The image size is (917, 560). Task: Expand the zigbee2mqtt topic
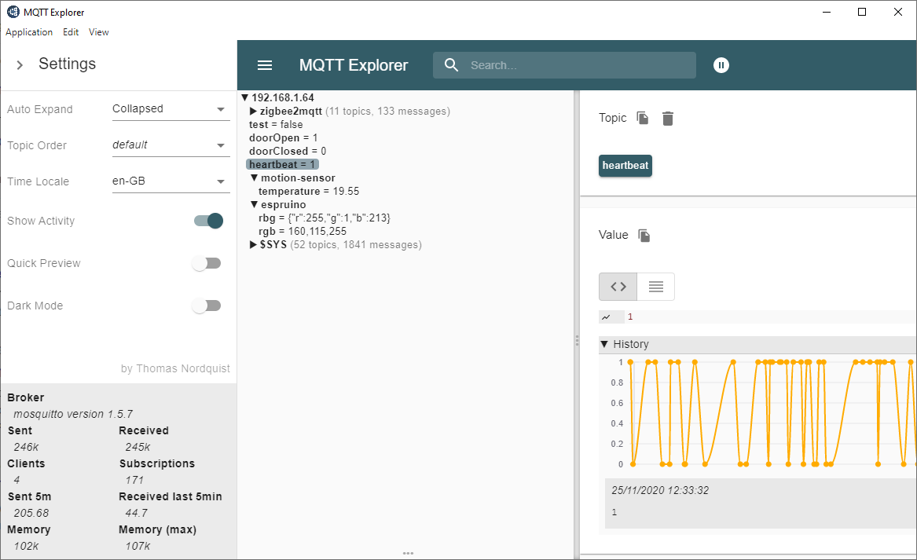click(x=253, y=111)
